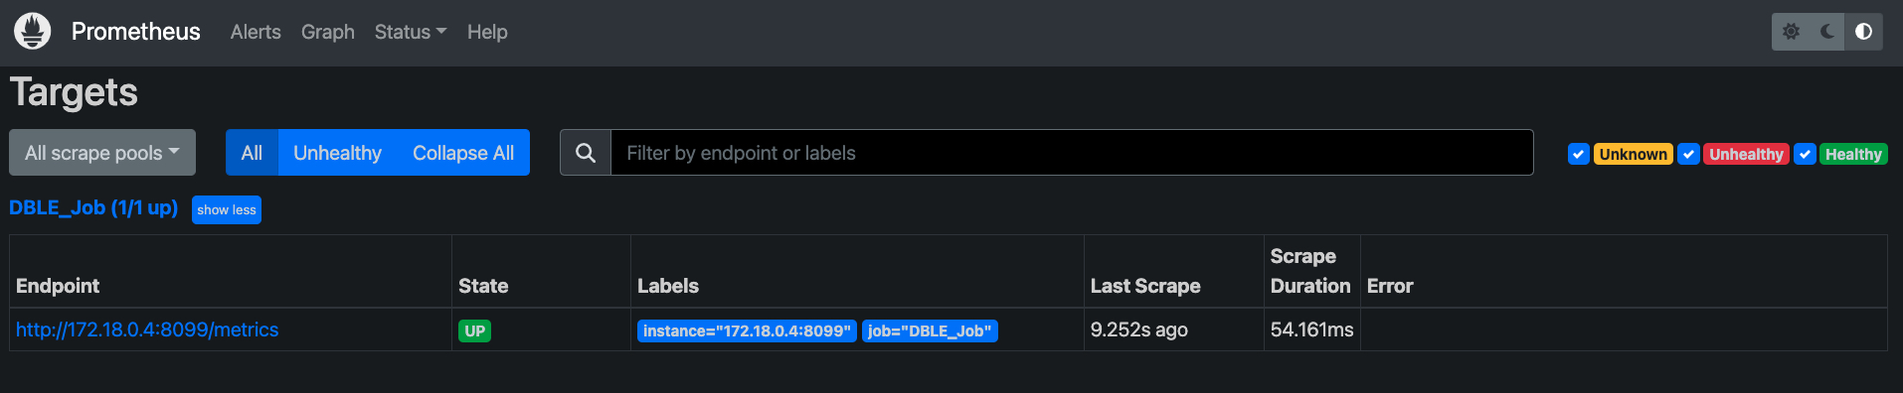Uncheck the Unknown state filter checkbox

coord(1578,154)
